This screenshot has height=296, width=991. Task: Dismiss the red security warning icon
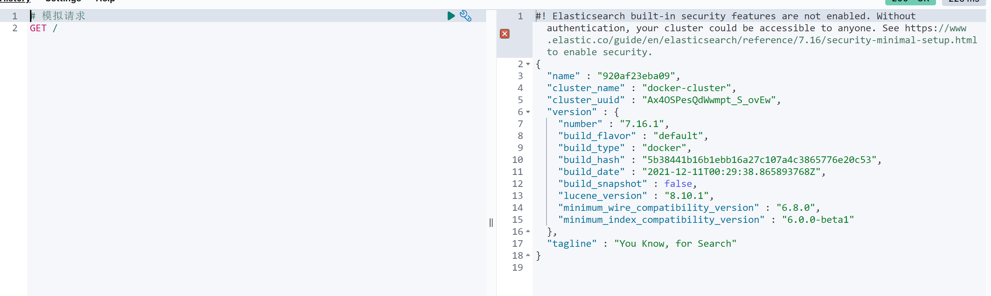click(505, 34)
